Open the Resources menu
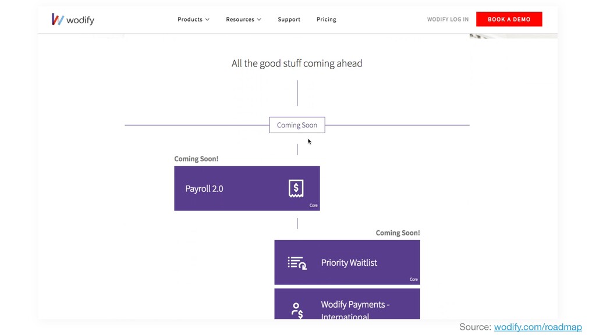This screenshot has width=596, height=335. (244, 19)
